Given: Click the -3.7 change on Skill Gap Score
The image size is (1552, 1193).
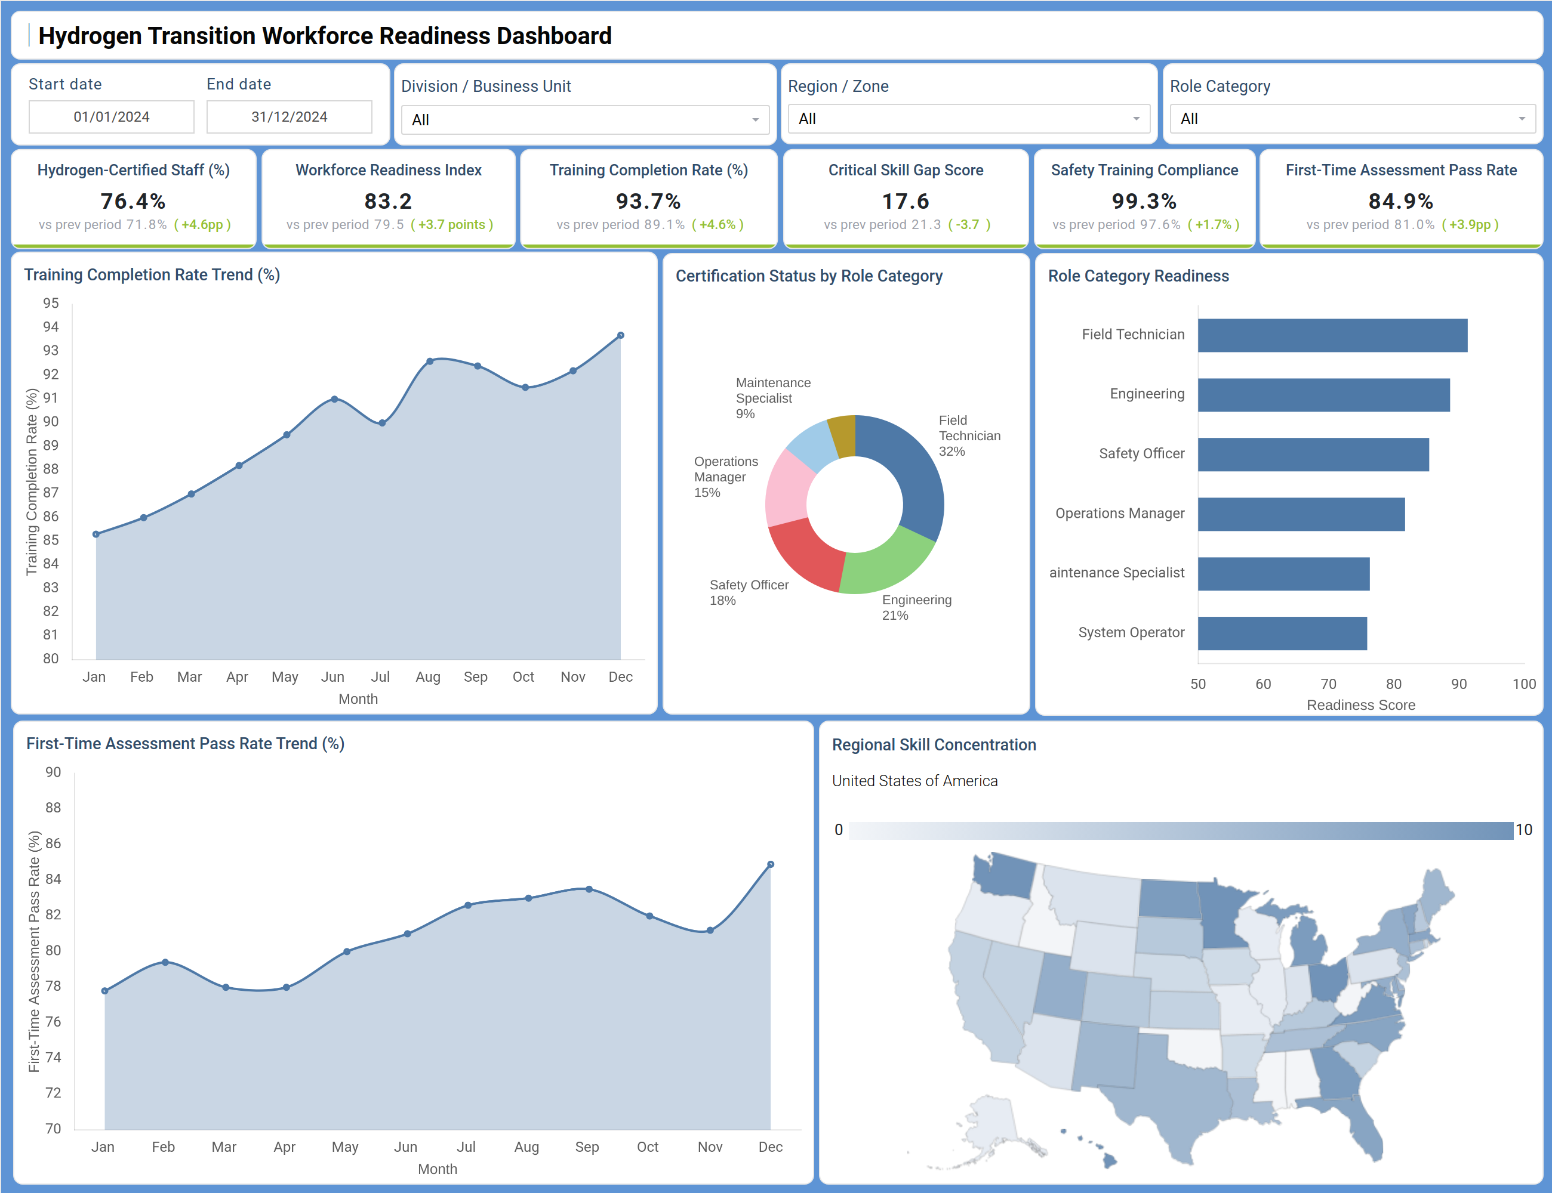Looking at the screenshot, I should 969,224.
